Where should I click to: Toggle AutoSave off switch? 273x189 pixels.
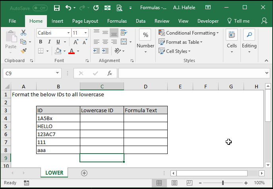pyautogui.click(x=40, y=8)
